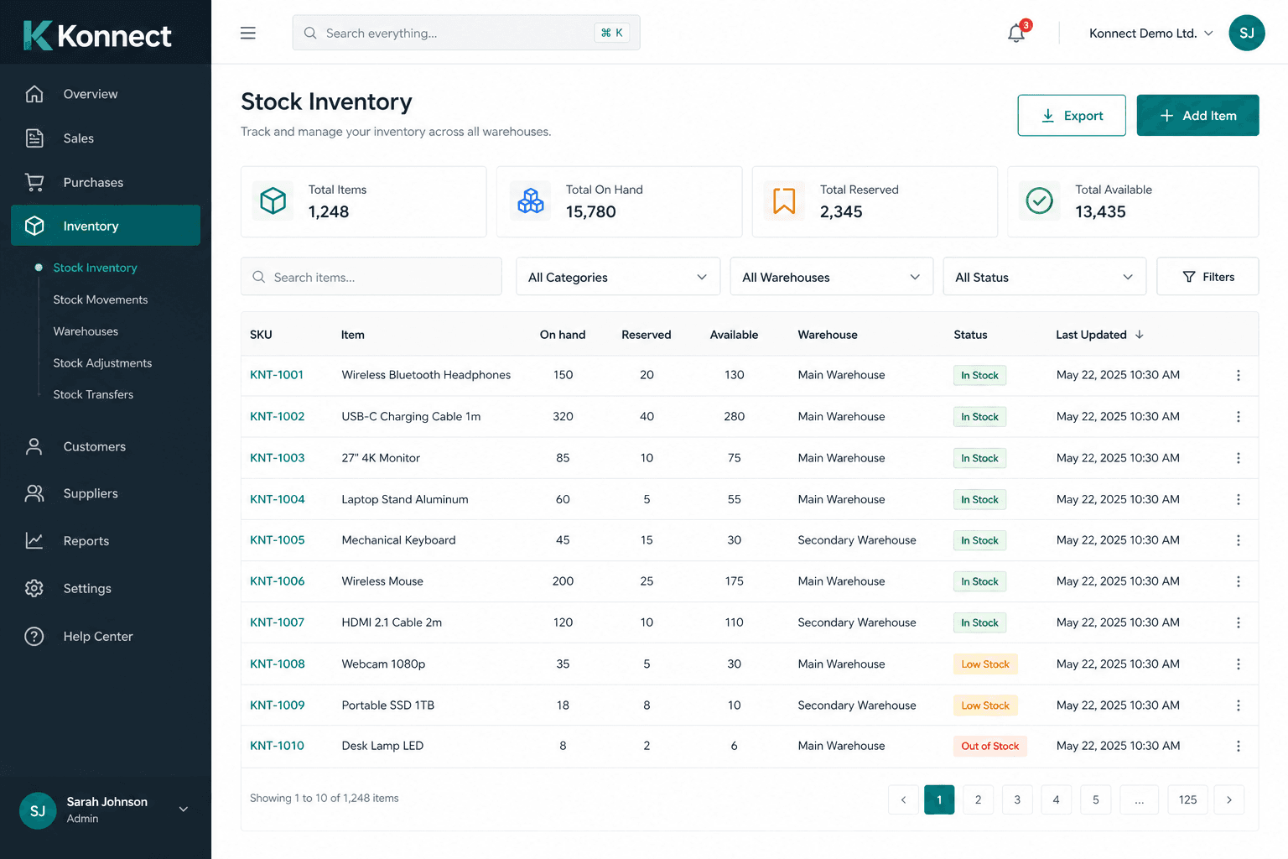
Task: Click the SJ avatar in top bar
Action: pyautogui.click(x=1246, y=33)
